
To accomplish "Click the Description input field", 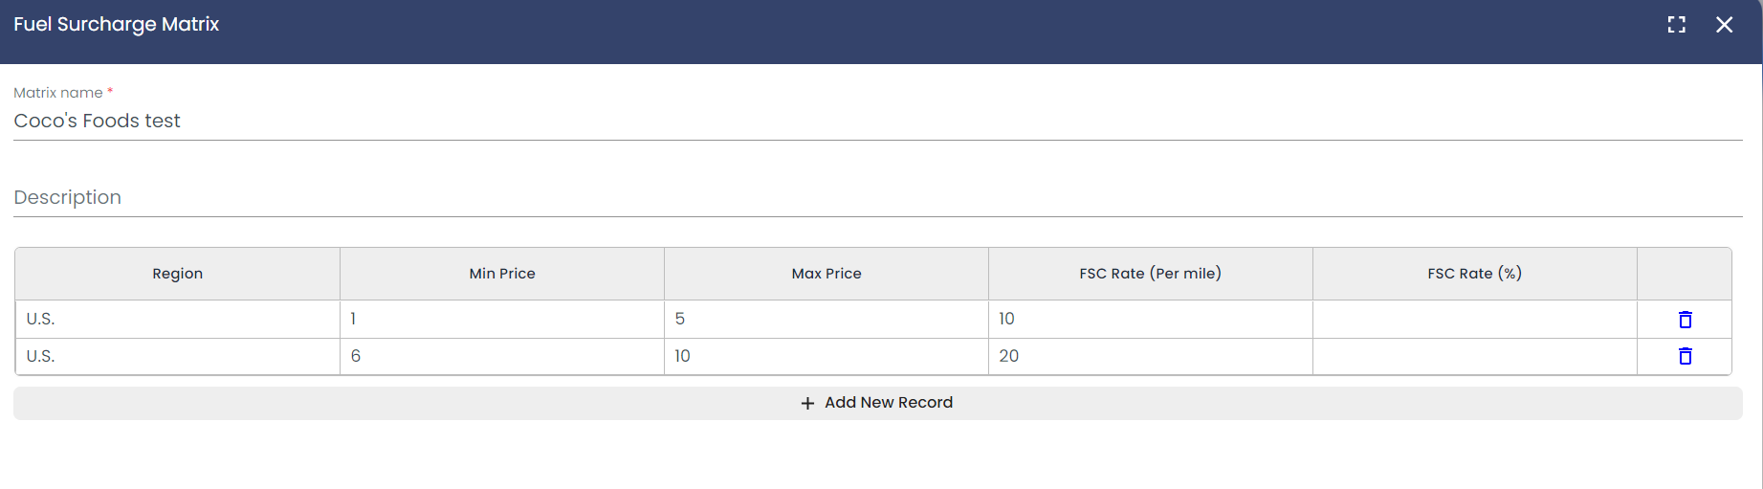I will 877,197.
